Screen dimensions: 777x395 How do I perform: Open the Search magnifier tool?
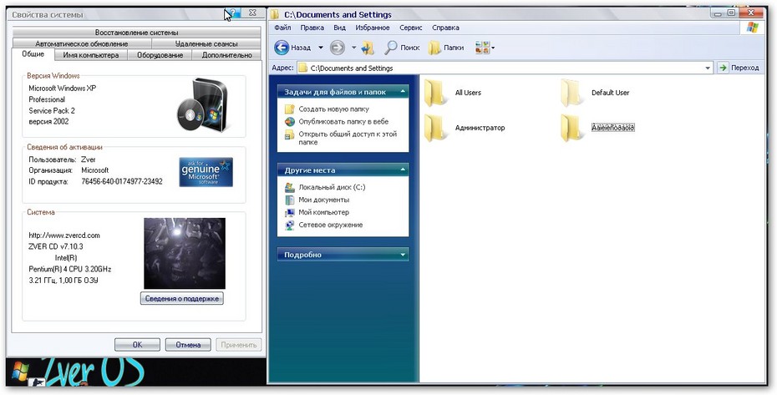[391, 48]
